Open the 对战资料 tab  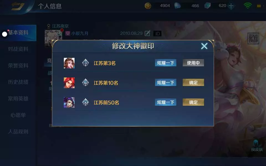pyautogui.click(x=18, y=49)
